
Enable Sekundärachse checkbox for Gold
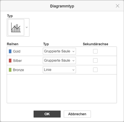[95, 51]
